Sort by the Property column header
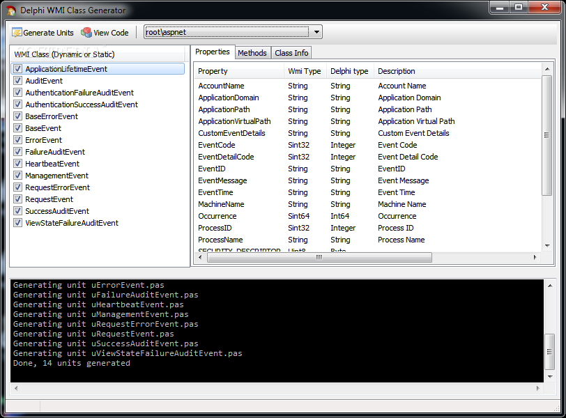The height and width of the screenshot is (418, 566). (x=240, y=71)
